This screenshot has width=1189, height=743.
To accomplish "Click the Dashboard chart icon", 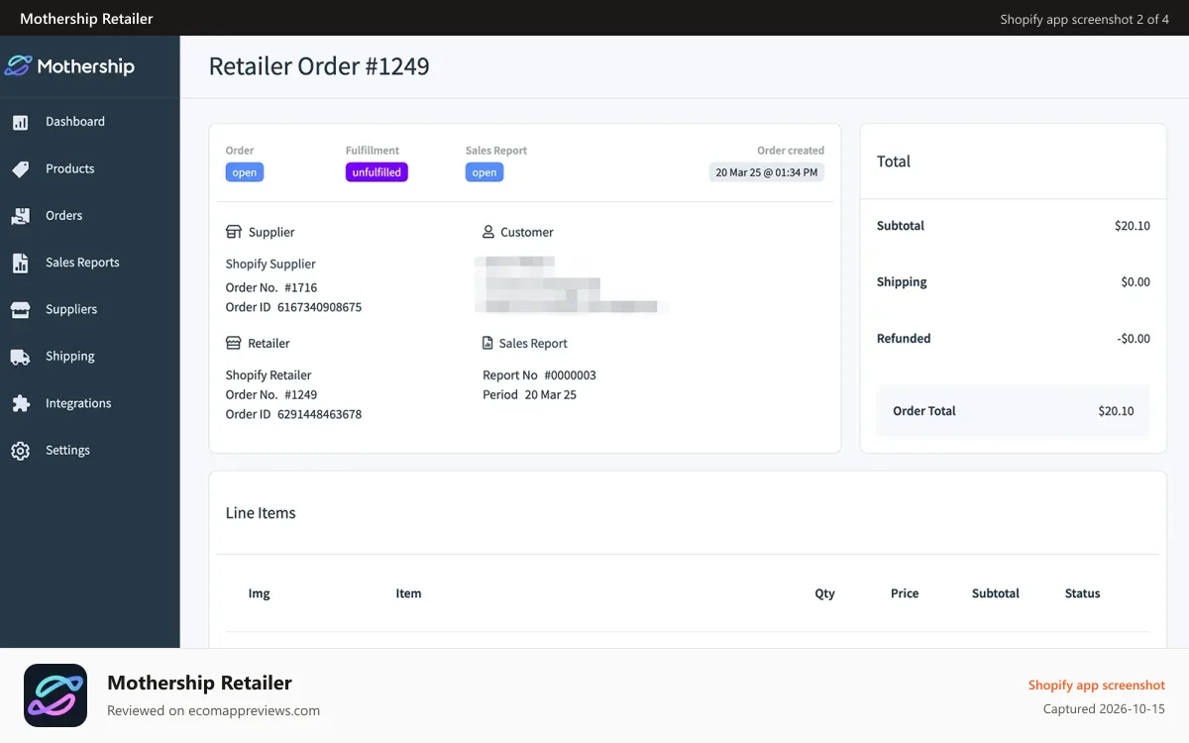I will tap(20, 122).
